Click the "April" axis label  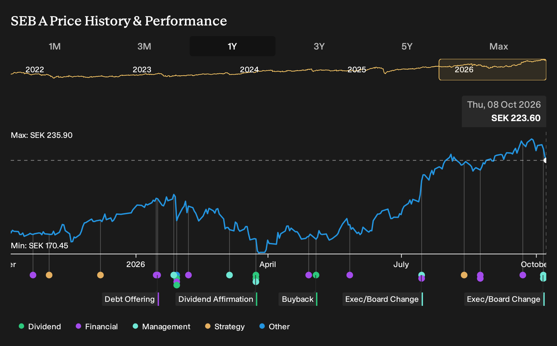tap(268, 264)
